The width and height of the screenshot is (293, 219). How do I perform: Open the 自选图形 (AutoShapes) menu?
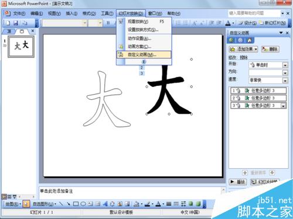click(x=45, y=204)
